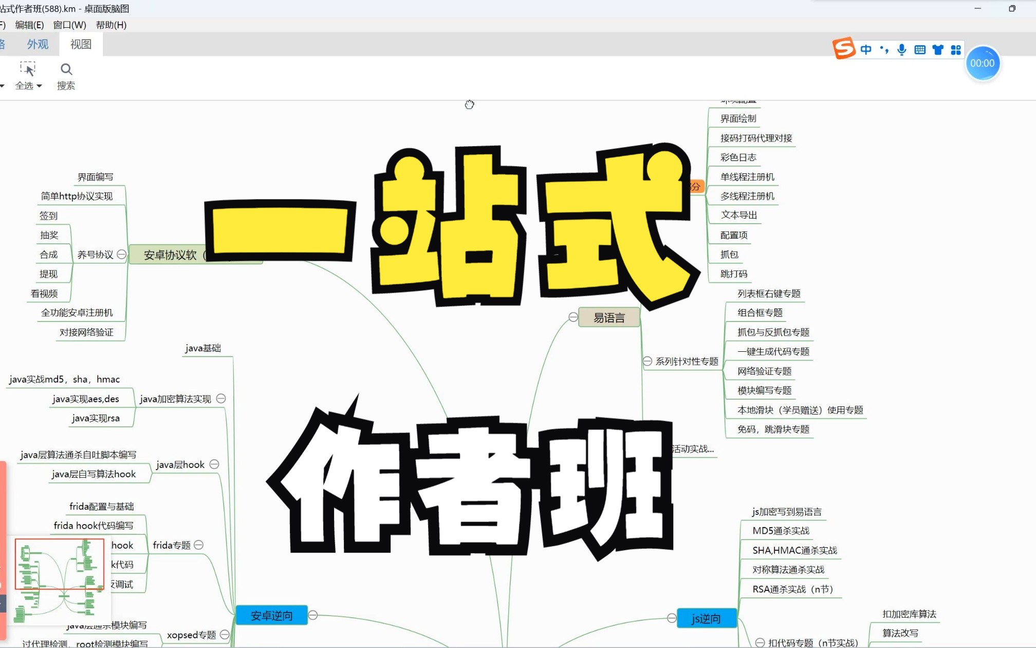This screenshot has height=648, width=1036.
Task: Select the 组合框专题 node
Action: pos(760,313)
